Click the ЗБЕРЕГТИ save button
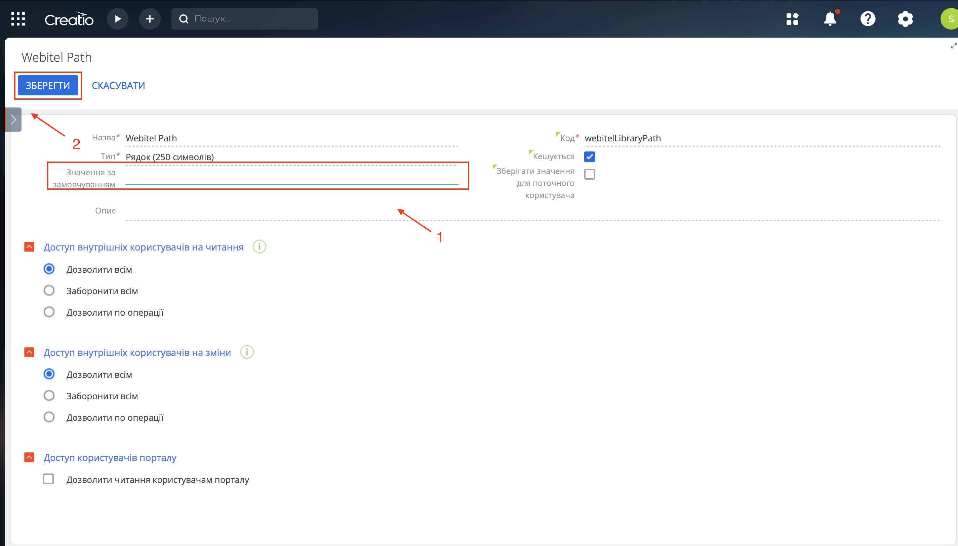This screenshot has height=546, width=958. coord(48,86)
